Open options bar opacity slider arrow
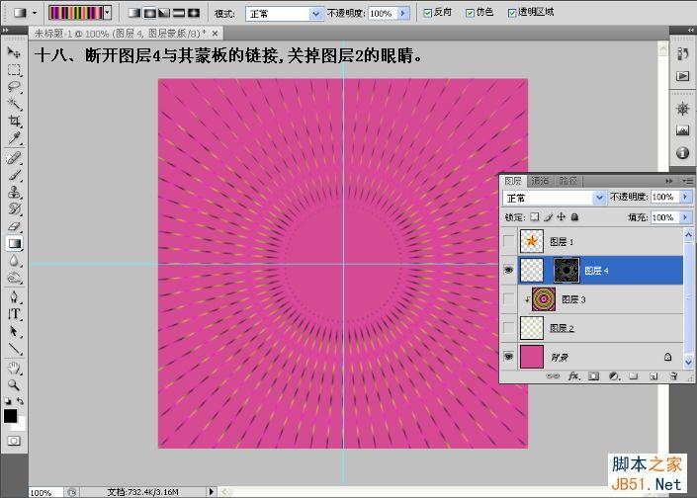697x498 pixels. coord(403,13)
